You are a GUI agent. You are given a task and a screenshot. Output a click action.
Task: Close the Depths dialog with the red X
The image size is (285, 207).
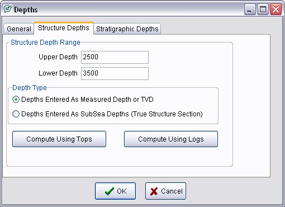click(x=275, y=10)
